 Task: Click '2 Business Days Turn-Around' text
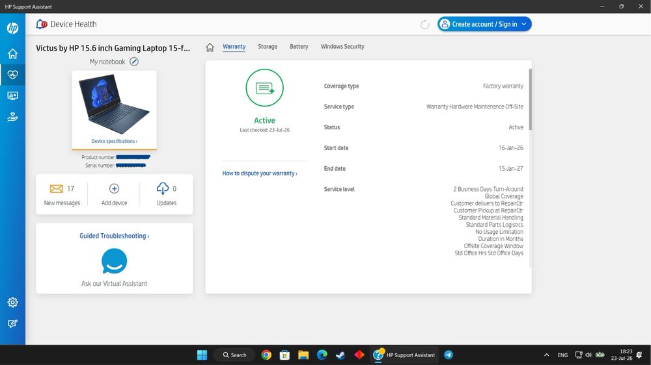click(x=488, y=189)
